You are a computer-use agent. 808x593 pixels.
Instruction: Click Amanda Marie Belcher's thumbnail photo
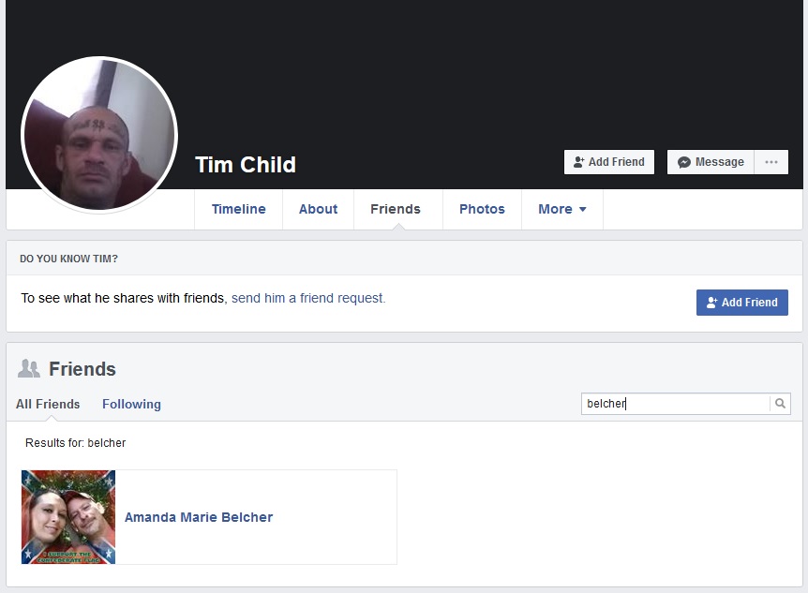pos(68,517)
